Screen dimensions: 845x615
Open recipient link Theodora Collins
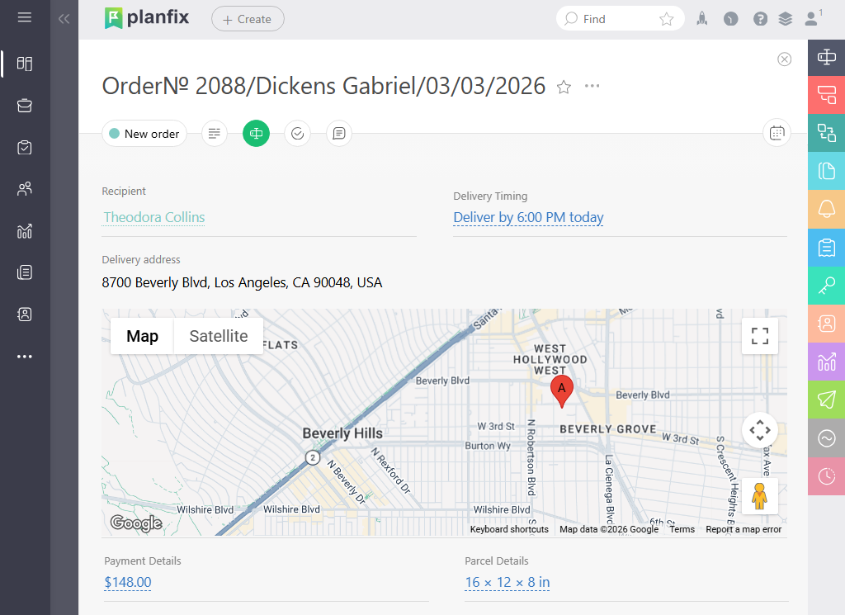click(153, 217)
